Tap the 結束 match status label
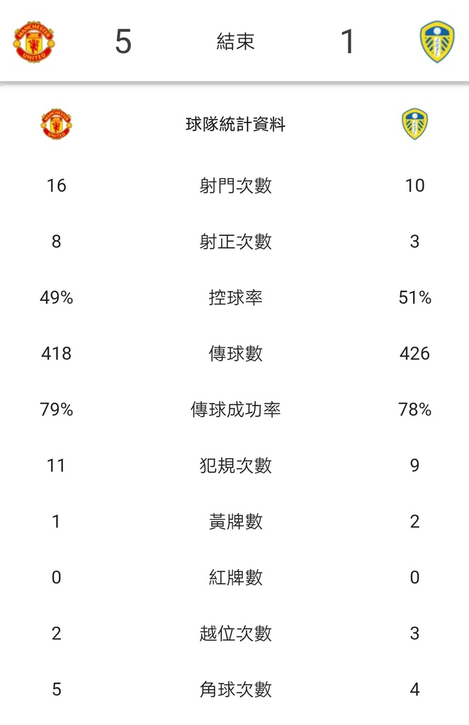Viewport: 469px width, 725px height. tap(235, 42)
